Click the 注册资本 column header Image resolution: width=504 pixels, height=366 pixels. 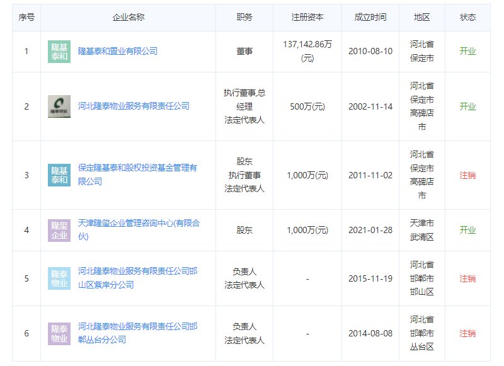click(x=307, y=18)
